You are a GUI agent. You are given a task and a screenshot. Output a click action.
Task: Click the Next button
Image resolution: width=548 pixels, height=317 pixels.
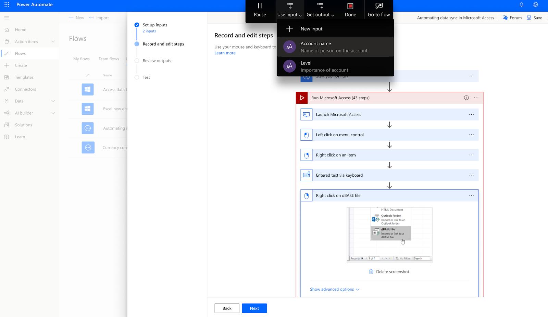tap(254, 308)
